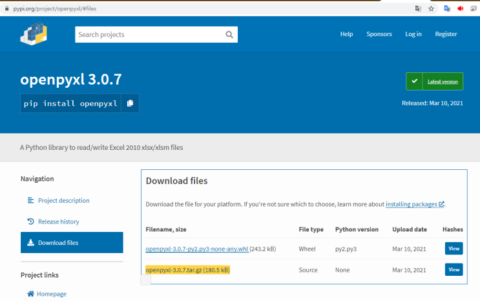
Task: Select Download files navigation tab
Action: (72, 242)
